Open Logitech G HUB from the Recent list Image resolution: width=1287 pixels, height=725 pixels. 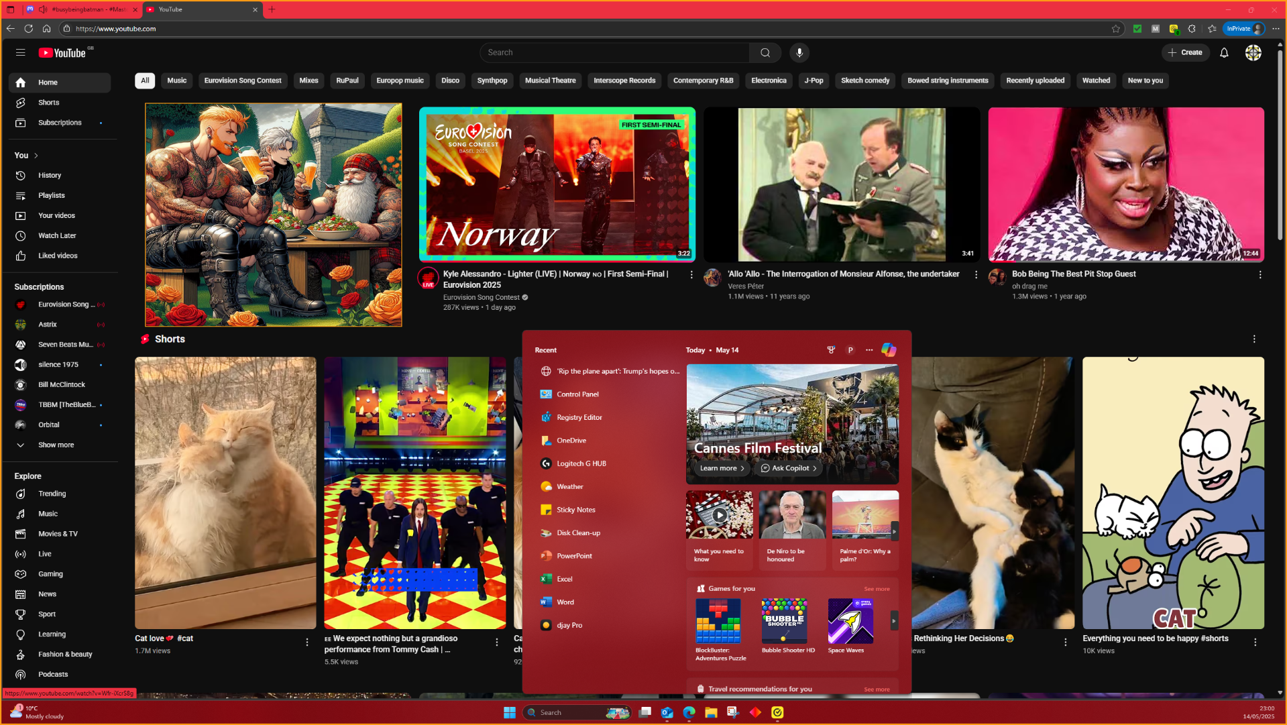tap(608, 463)
